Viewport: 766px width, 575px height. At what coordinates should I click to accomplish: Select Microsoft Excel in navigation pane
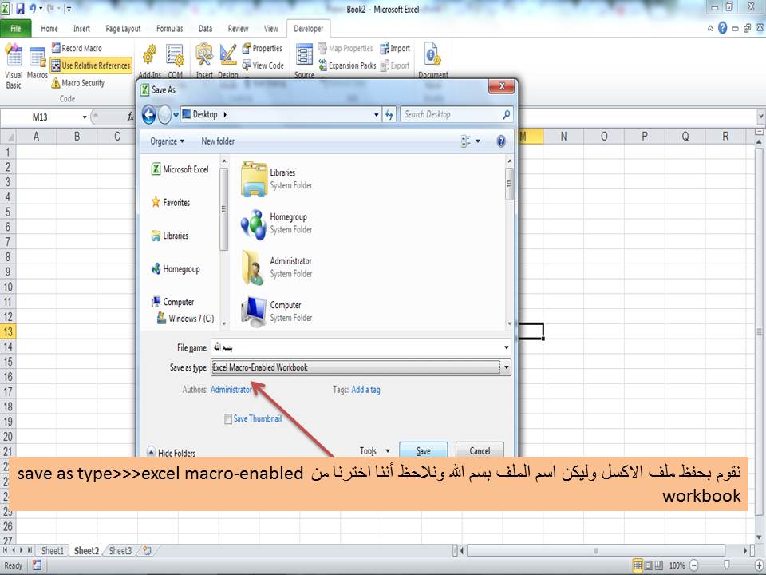[x=180, y=169]
